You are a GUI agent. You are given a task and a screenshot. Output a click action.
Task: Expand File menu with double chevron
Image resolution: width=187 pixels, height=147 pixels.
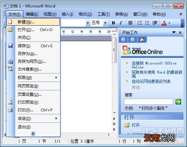(x=33, y=133)
